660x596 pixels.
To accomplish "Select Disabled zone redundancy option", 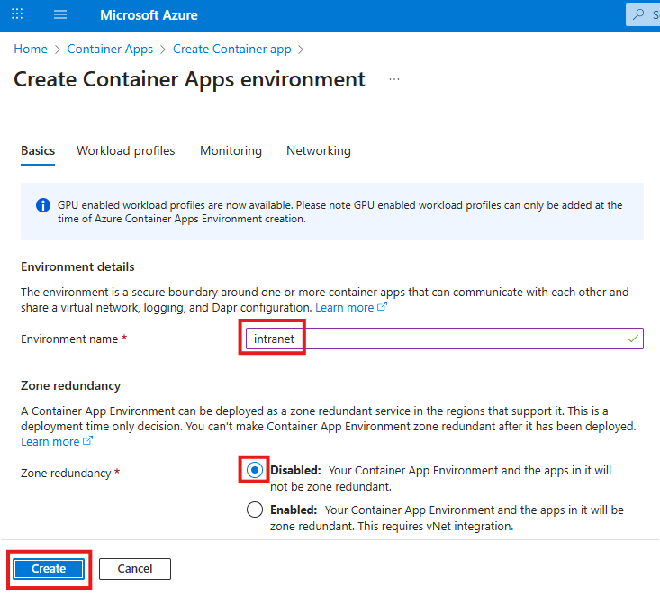I will 256,470.
